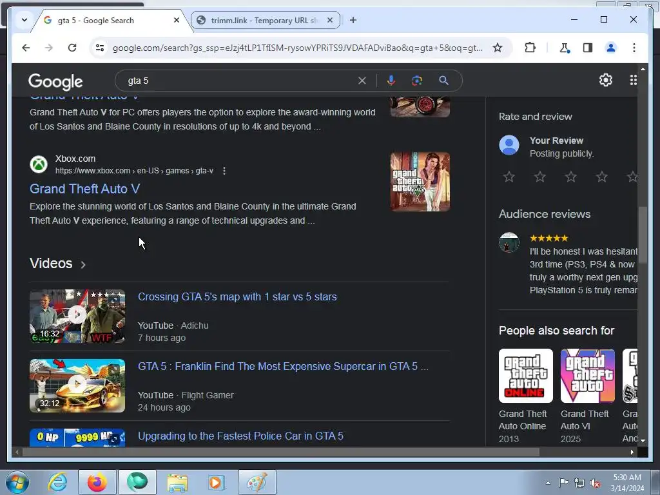Search by image with Google Lens
Screen dimensions: 660x495
[x=417, y=81]
